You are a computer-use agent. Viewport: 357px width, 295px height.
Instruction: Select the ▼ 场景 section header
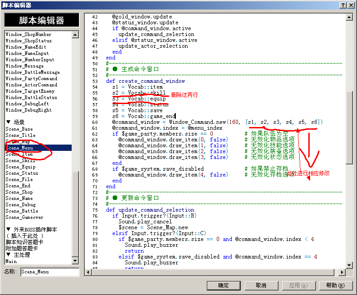coord(15,123)
